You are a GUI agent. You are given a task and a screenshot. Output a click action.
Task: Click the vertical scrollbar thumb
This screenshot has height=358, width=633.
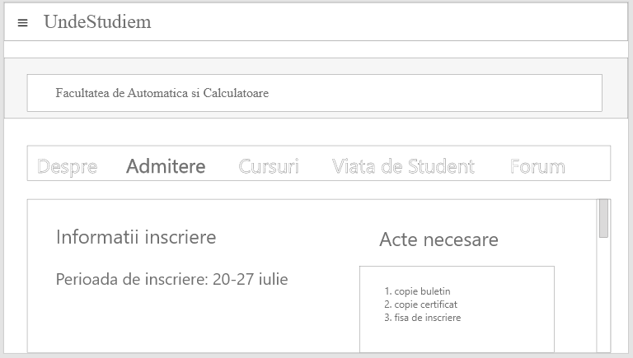(603, 219)
